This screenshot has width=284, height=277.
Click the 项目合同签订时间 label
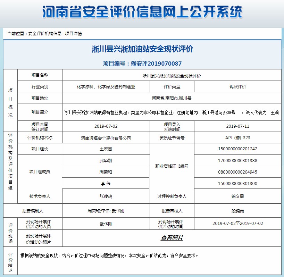40,127
